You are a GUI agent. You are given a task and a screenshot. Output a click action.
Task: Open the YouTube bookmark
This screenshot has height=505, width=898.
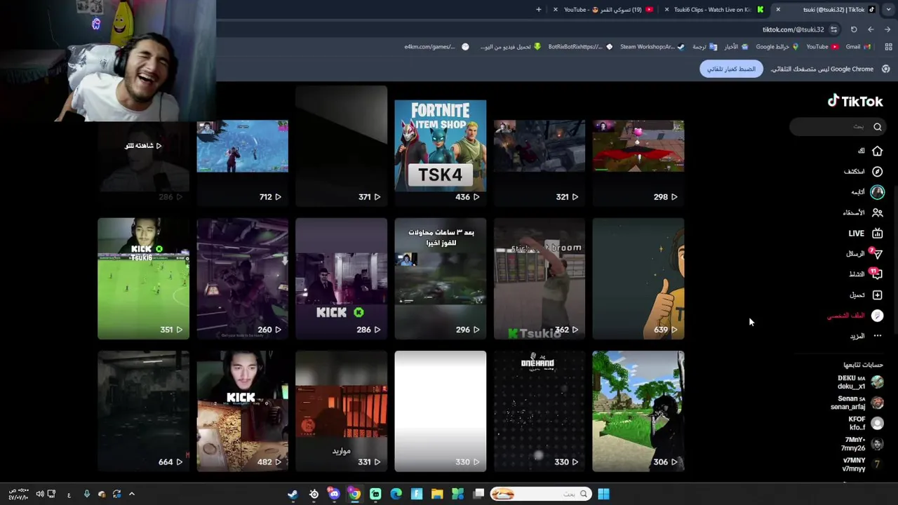click(822, 46)
